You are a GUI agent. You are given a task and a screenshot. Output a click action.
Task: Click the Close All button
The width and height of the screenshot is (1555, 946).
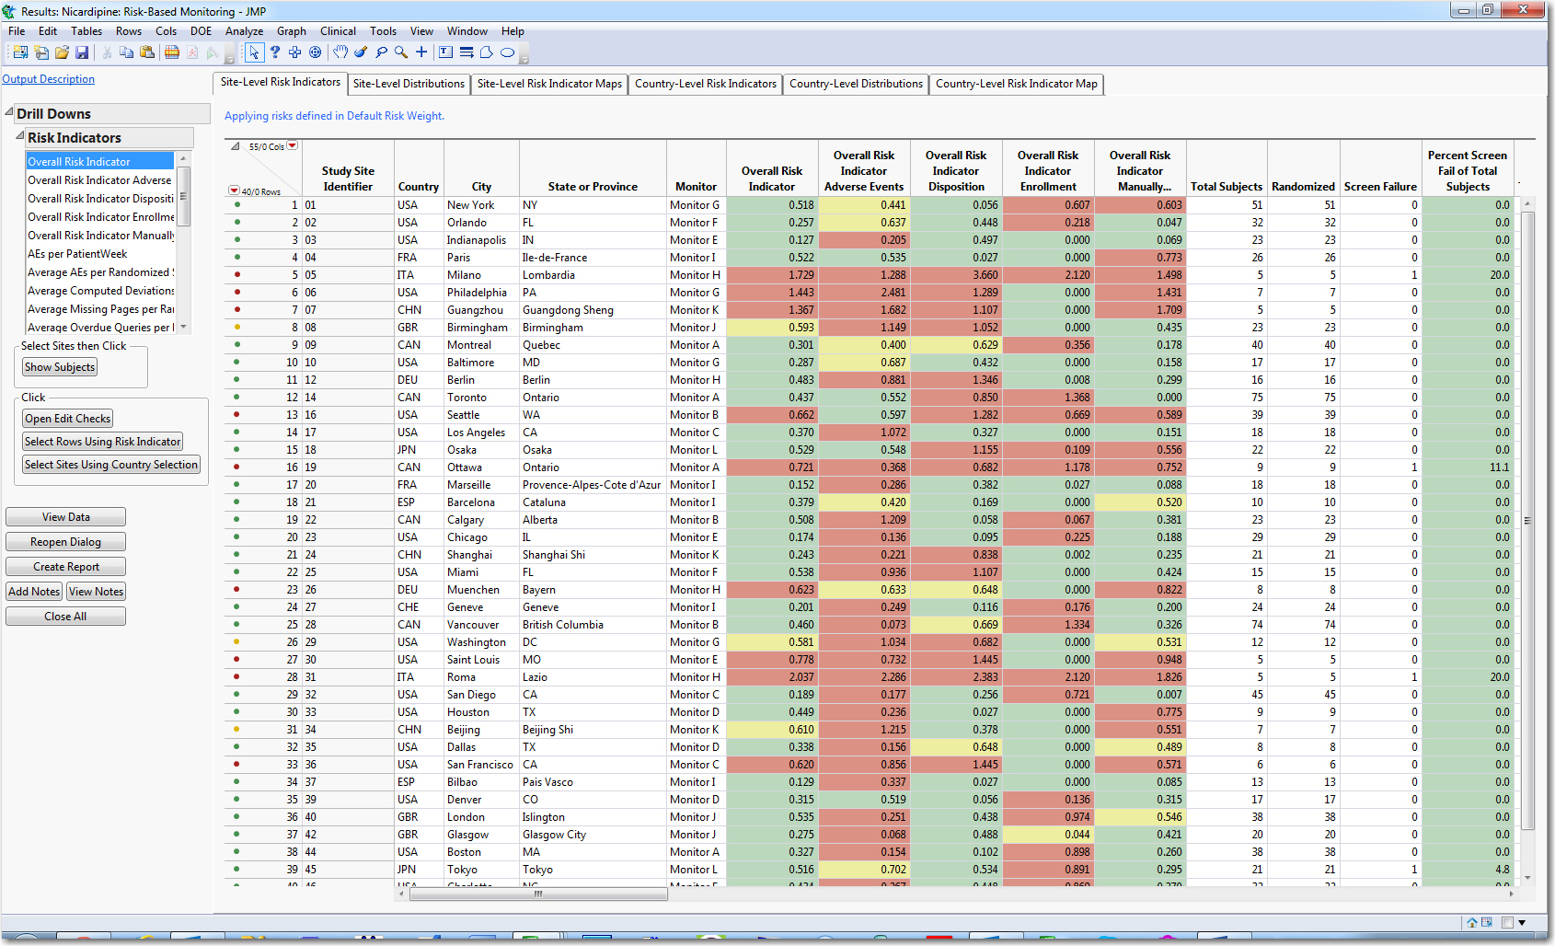click(66, 617)
